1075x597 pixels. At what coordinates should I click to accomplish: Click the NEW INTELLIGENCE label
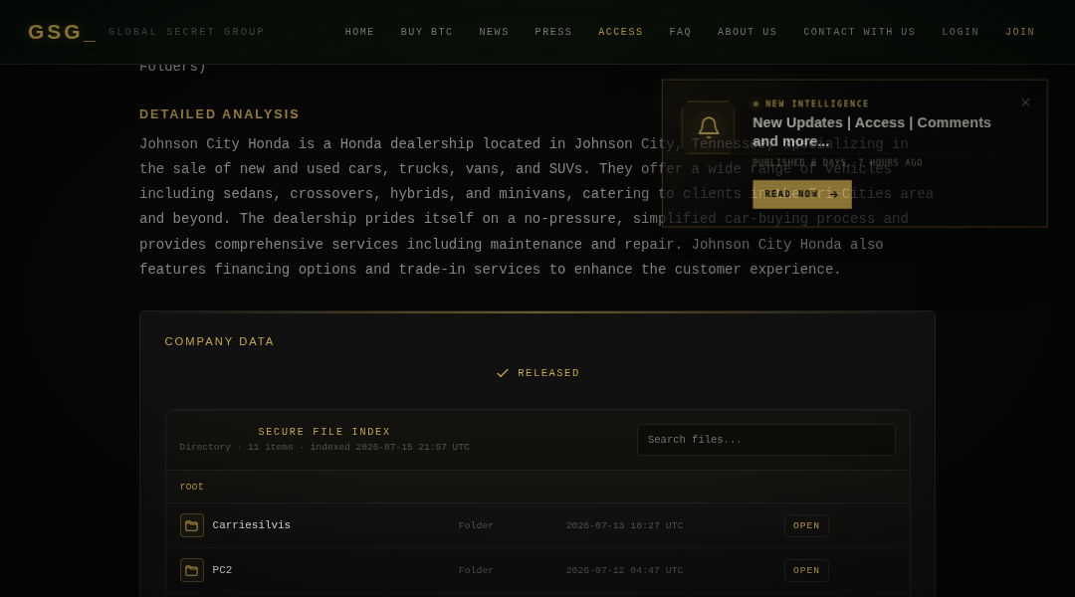click(816, 103)
